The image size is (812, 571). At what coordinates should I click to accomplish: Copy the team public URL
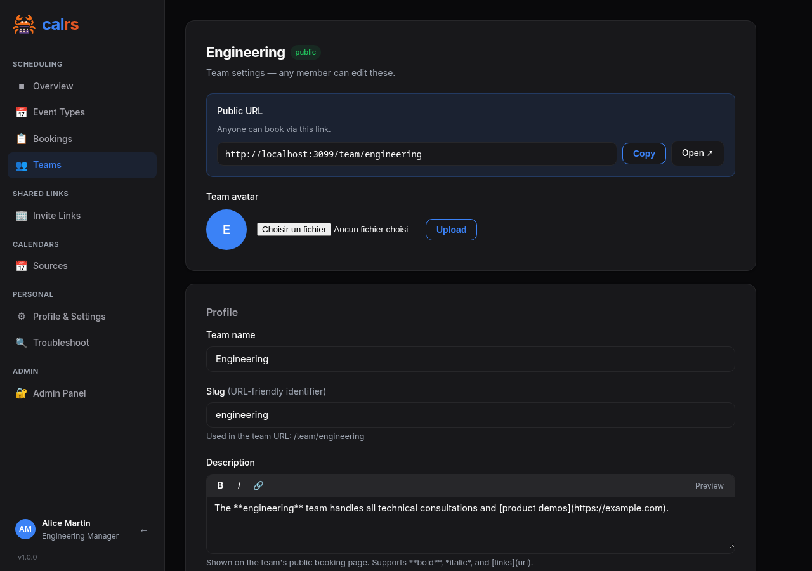pos(643,154)
